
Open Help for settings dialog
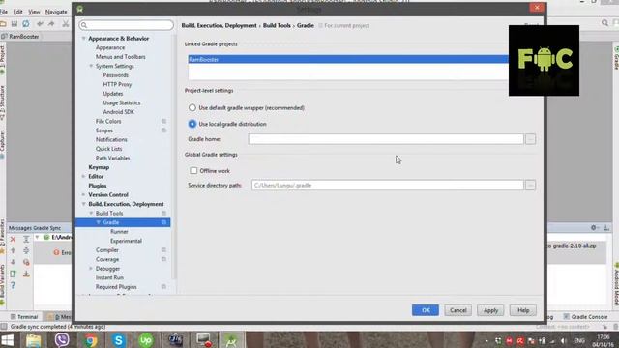click(x=523, y=310)
